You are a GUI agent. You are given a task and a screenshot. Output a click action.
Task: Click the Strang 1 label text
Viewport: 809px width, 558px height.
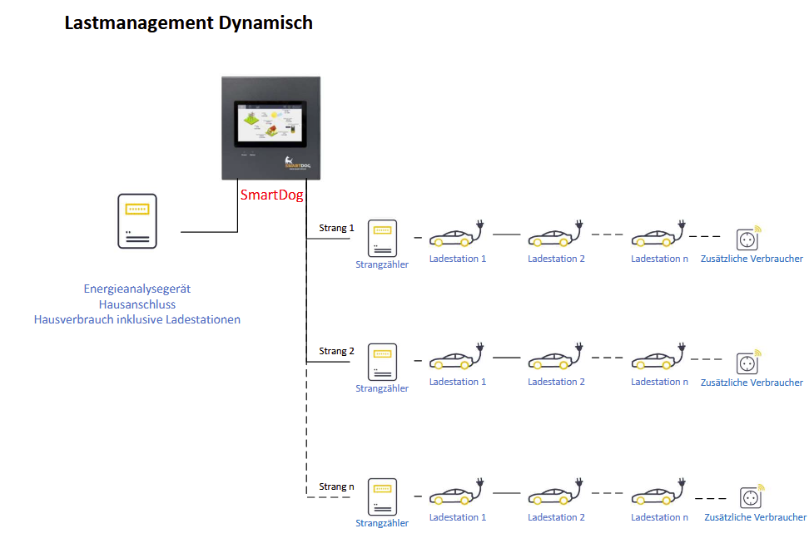[336, 227]
